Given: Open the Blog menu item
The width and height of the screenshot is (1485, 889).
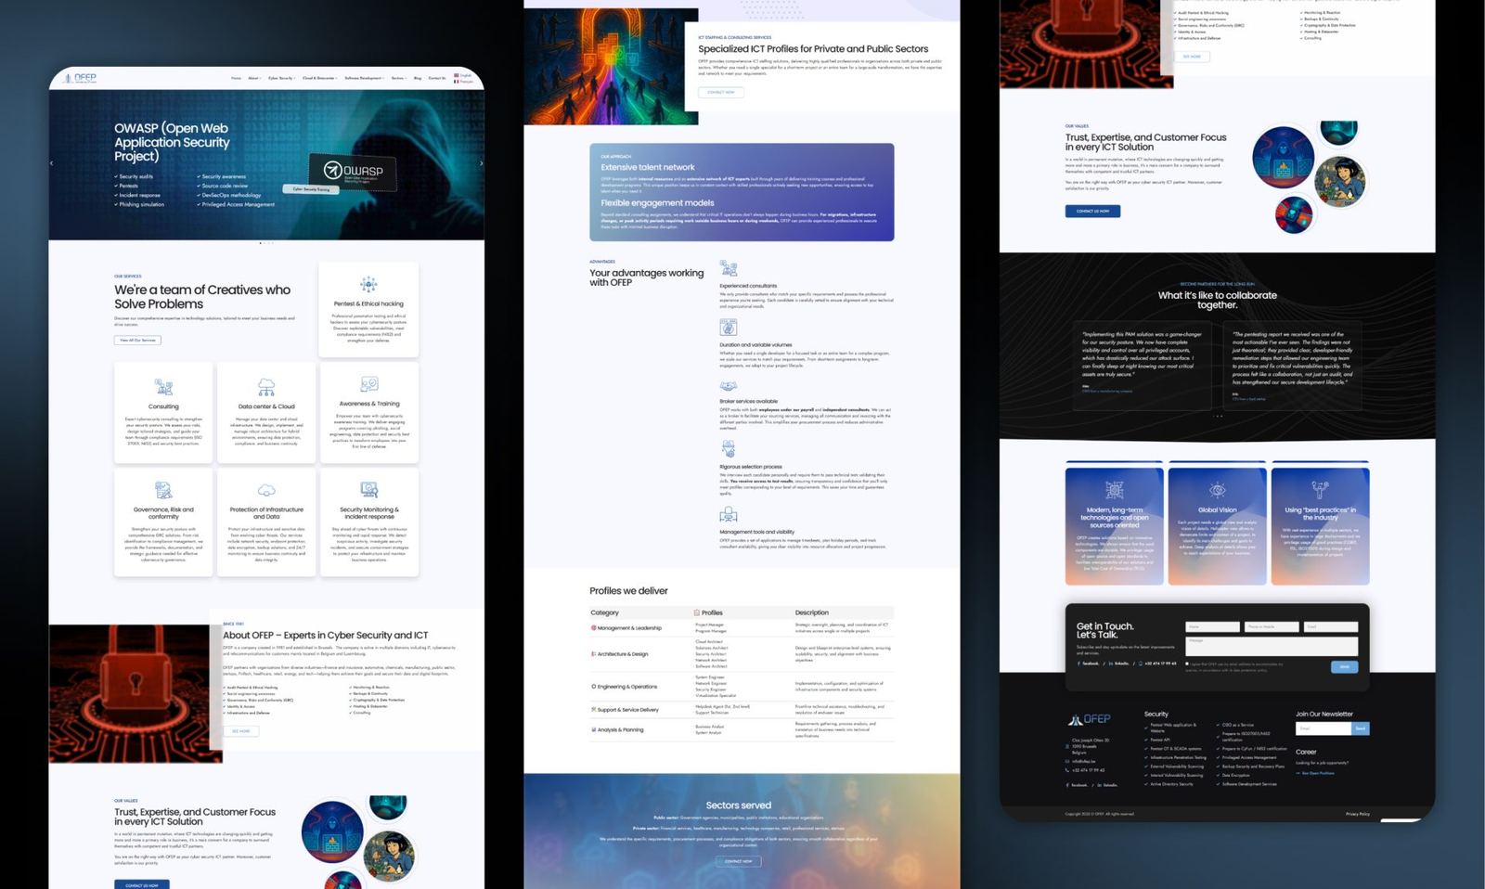Looking at the screenshot, I should 418,78.
